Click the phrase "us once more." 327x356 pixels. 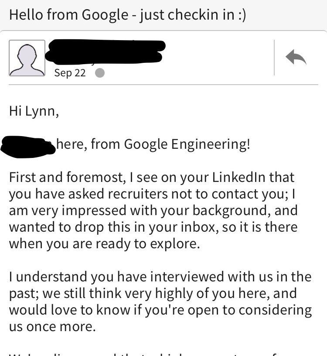coord(52,327)
